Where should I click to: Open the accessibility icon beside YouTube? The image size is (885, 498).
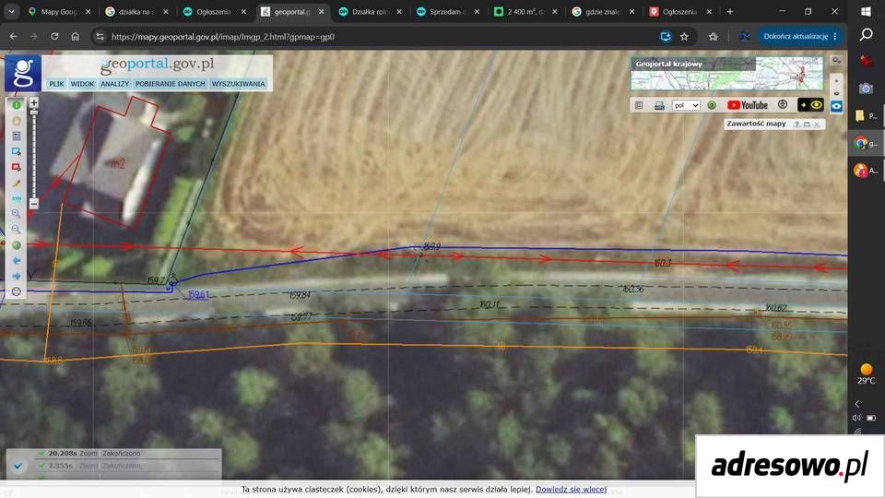click(783, 105)
